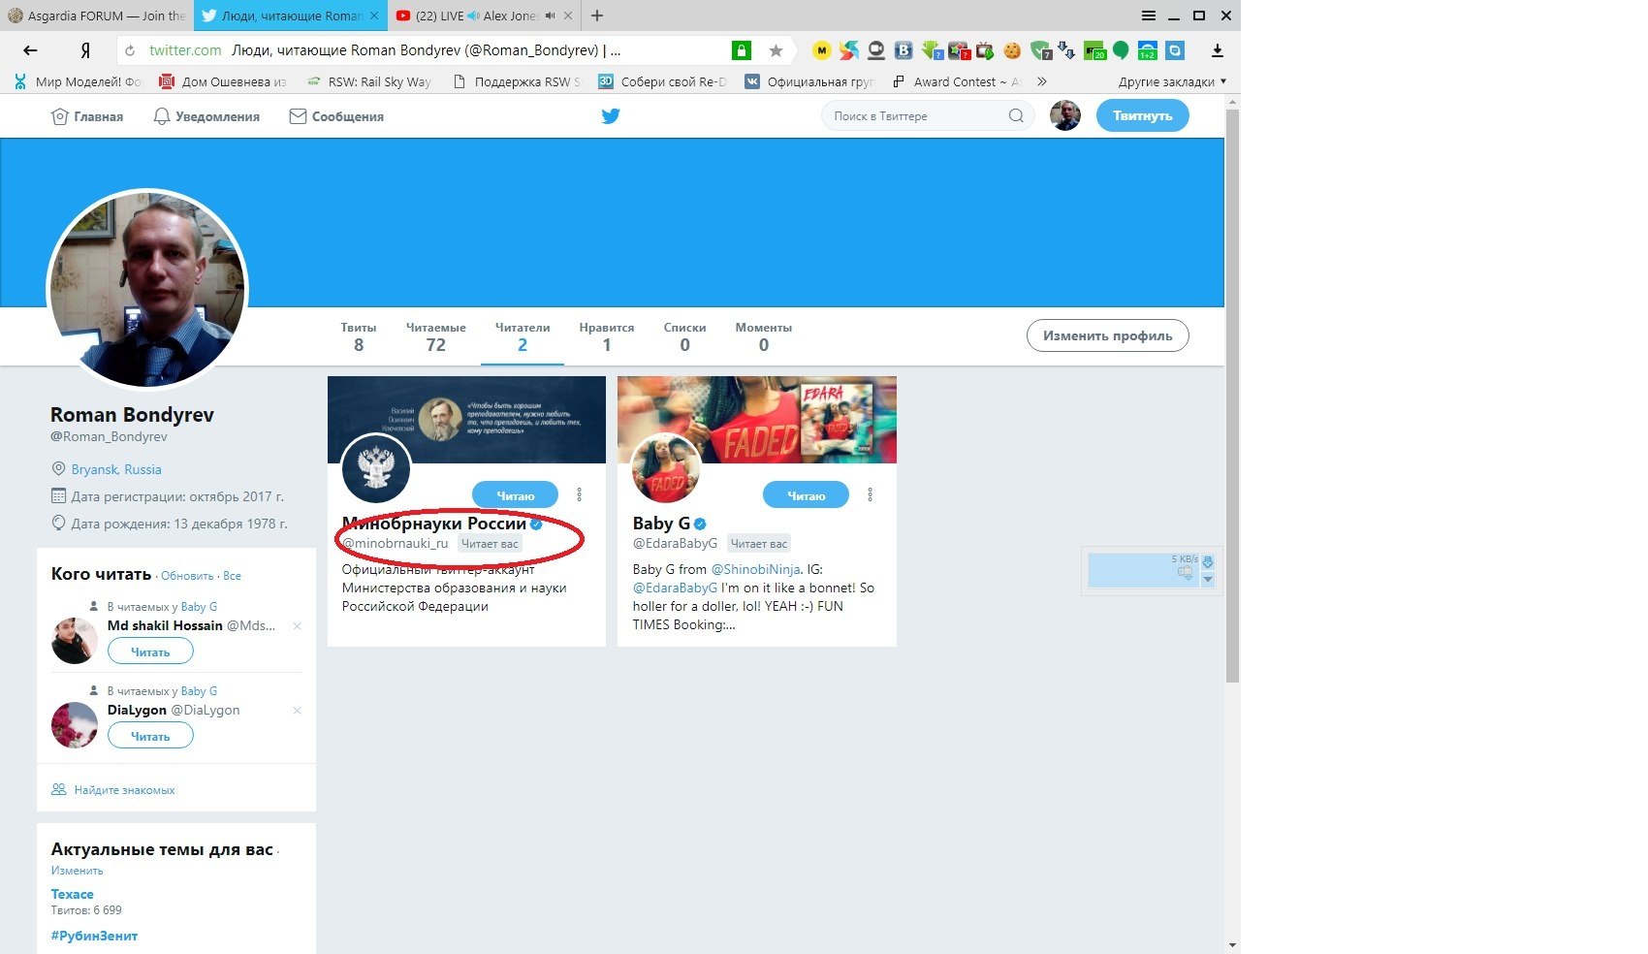Open the Texace trending topic
The image size is (1648, 954).
pyautogui.click(x=73, y=894)
